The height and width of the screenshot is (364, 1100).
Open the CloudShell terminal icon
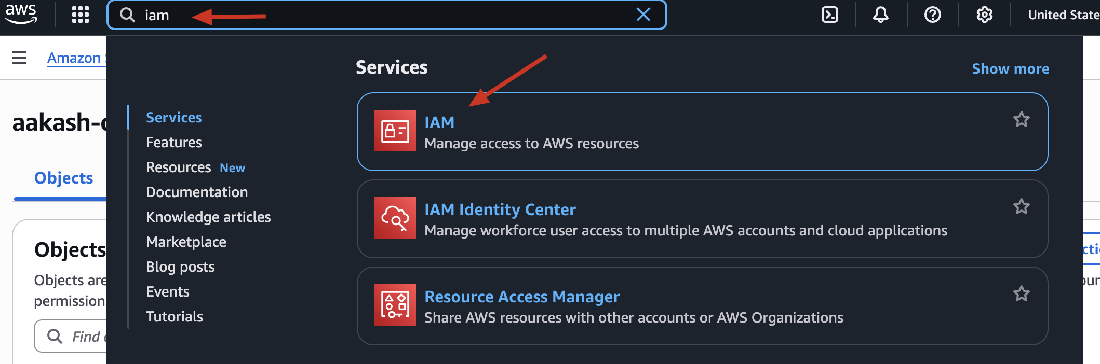pyautogui.click(x=830, y=15)
